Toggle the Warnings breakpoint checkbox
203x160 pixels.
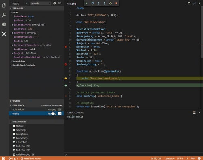click(14, 130)
